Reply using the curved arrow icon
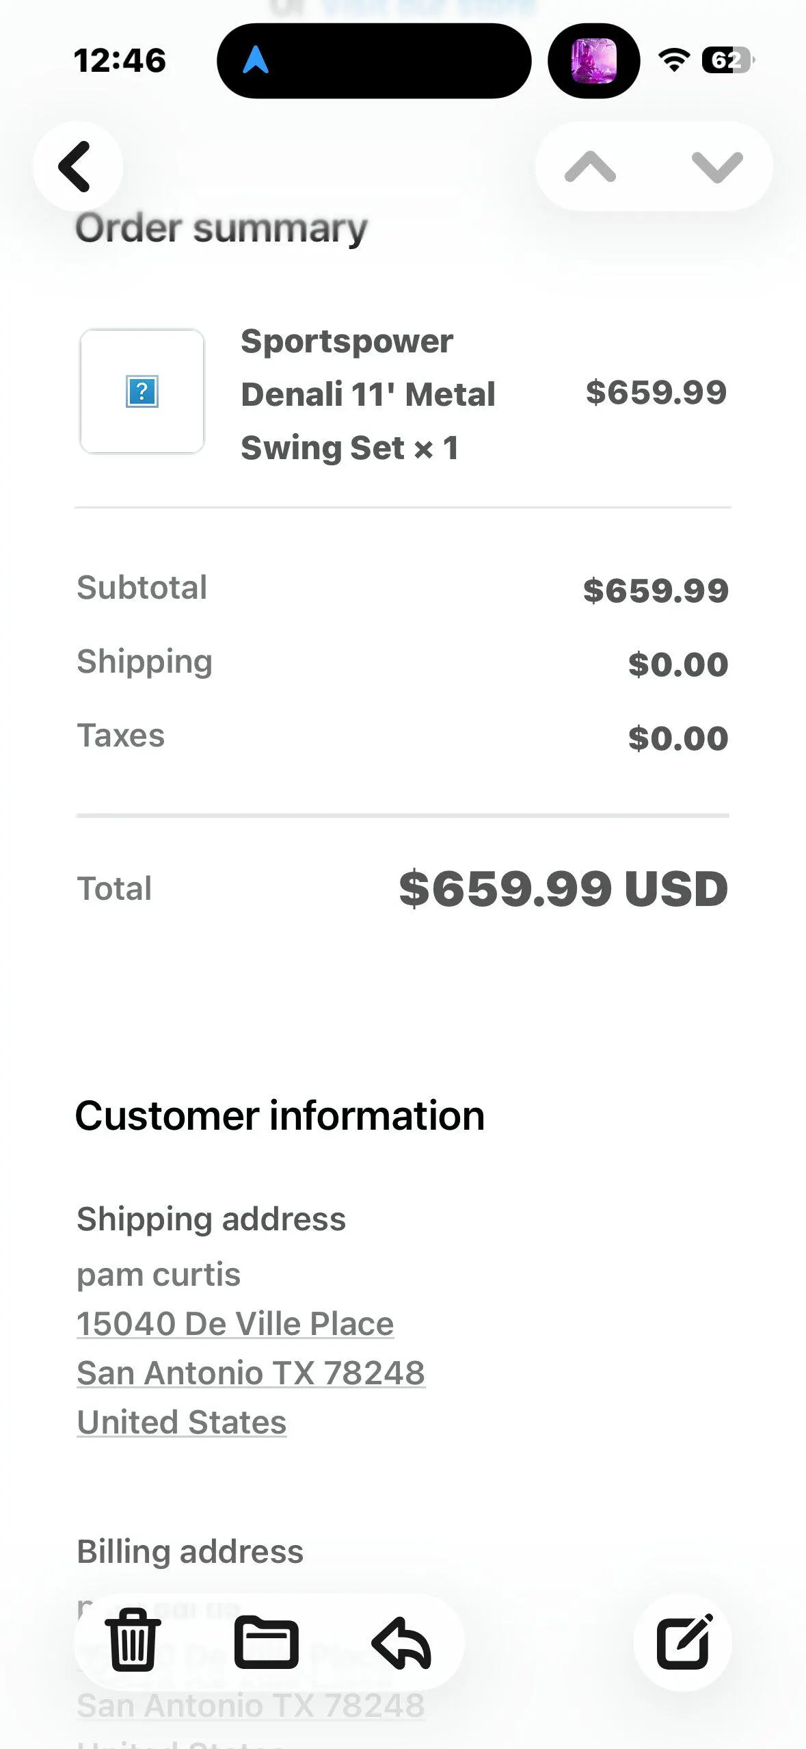This screenshot has height=1749, width=806. (x=401, y=1642)
